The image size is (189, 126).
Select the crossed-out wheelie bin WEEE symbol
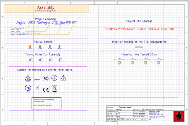pyautogui.click(x=54, y=88)
